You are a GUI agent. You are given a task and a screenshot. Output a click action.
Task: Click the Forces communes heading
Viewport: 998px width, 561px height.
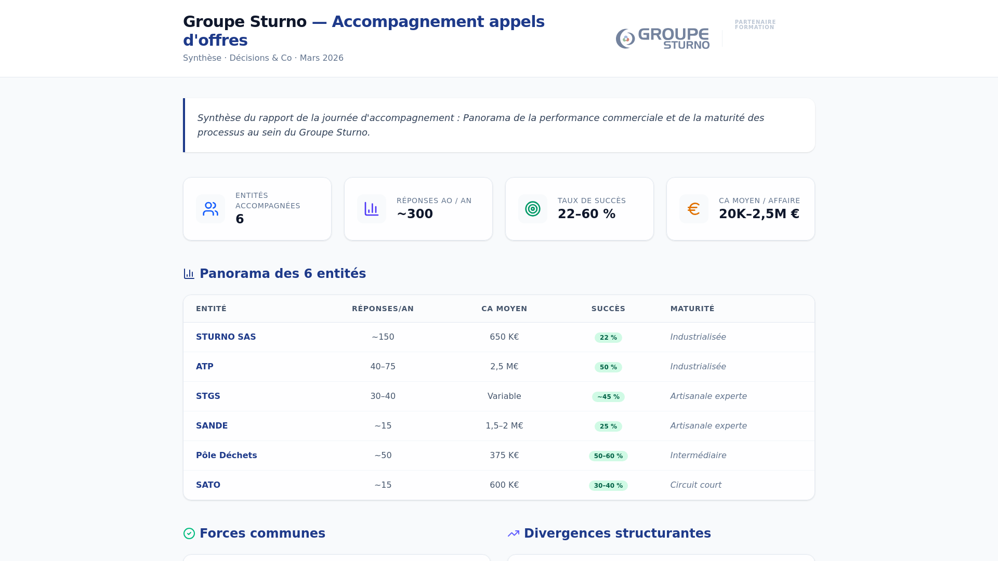[262, 533]
